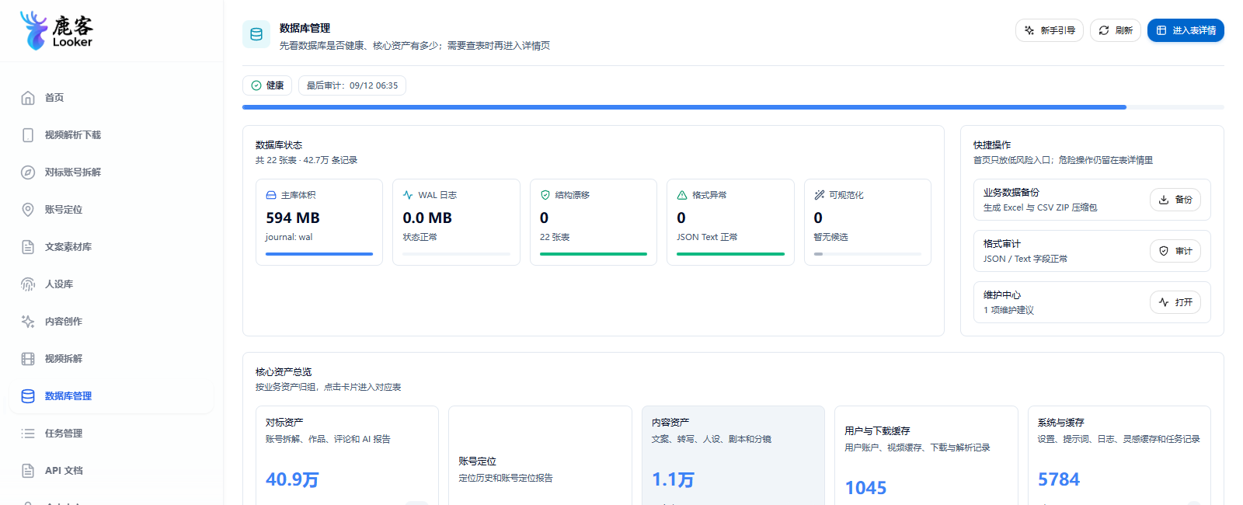The image size is (1243, 505).
Task: Click the 结构漂移 shield icon
Action: (x=545, y=195)
